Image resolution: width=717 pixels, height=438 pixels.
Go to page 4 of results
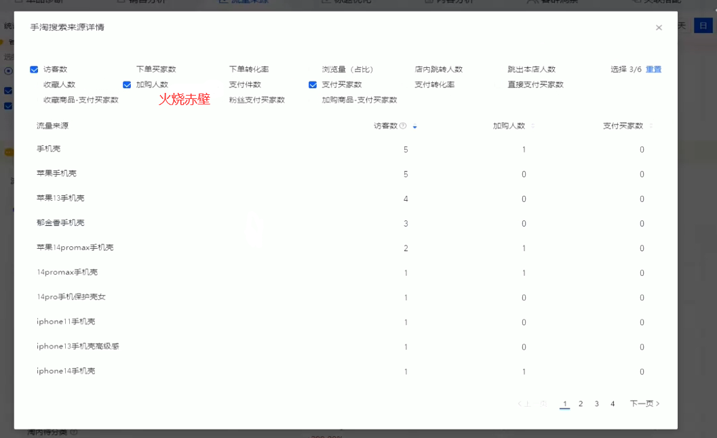point(613,403)
